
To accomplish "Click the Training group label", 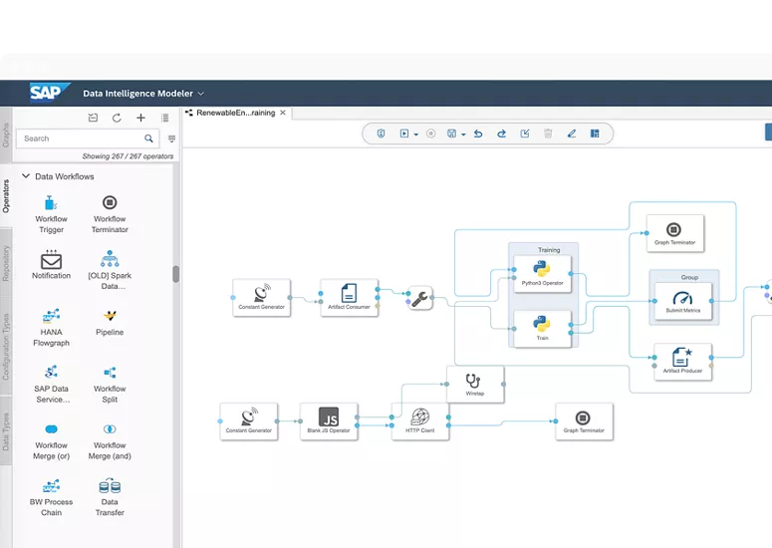I will (549, 250).
